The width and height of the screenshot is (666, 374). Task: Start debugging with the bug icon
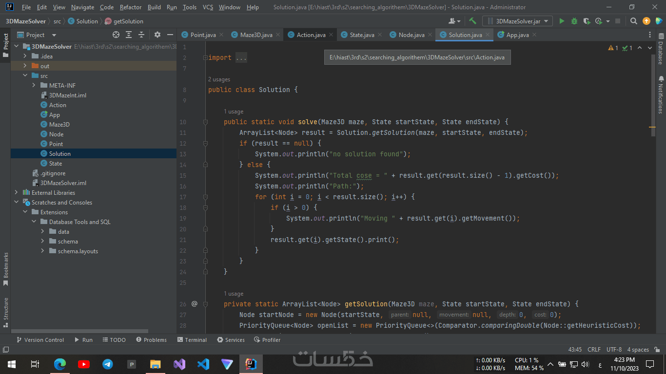coord(574,21)
